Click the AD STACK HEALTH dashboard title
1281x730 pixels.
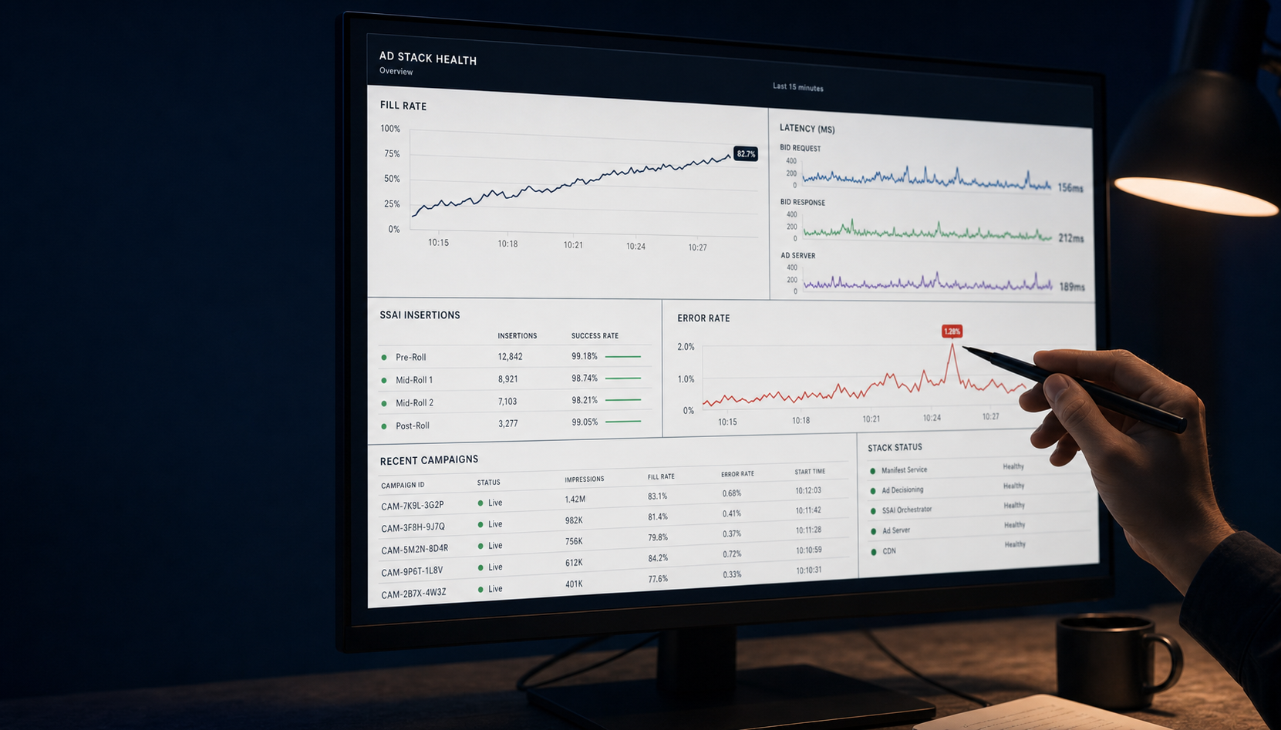[x=428, y=58]
